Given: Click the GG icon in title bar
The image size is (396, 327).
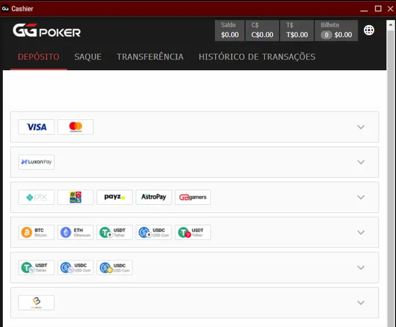Looking at the screenshot, I should tap(5, 8).
